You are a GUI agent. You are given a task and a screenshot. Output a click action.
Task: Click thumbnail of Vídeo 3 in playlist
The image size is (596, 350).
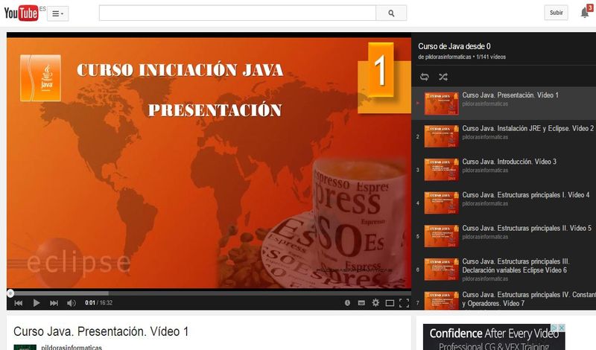(x=441, y=170)
